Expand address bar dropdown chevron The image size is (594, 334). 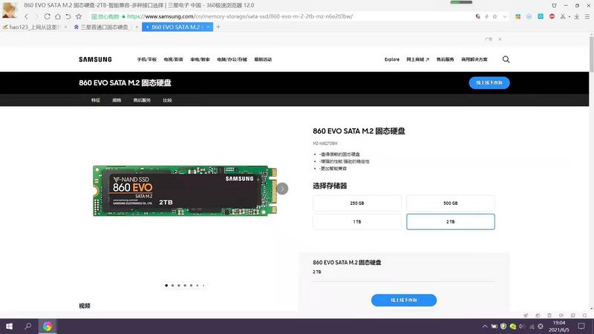click(x=505, y=16)
